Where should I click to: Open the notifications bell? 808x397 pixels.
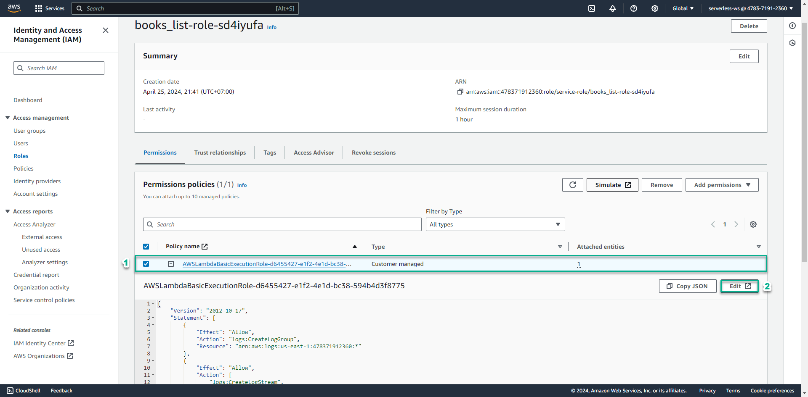[613, 8]
